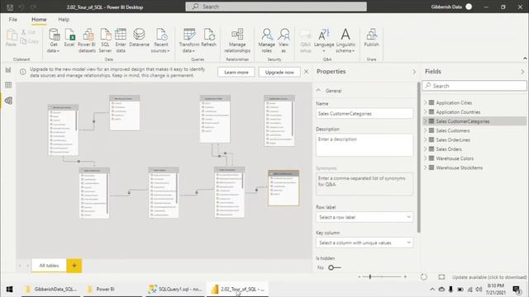This screenshot has height=297, width=529.
Task: Open the Help ribbon tab
Action: [x=64, y=20]
